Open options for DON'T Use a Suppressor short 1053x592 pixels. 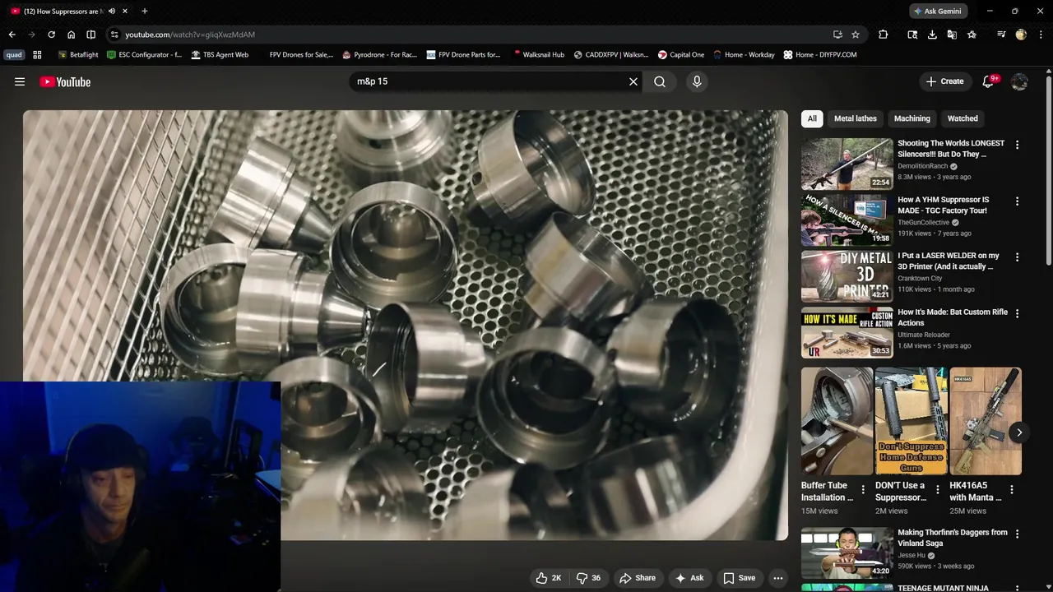coord(937,489)
